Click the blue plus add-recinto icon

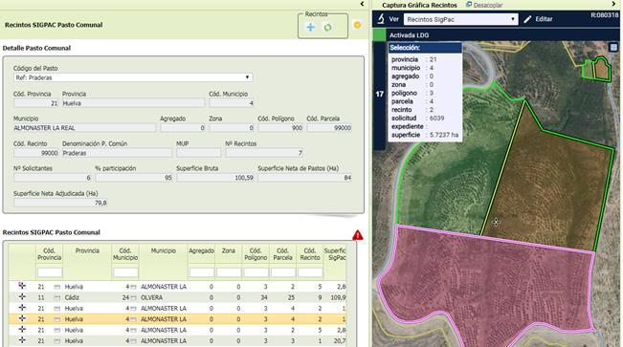coord(311,27)
